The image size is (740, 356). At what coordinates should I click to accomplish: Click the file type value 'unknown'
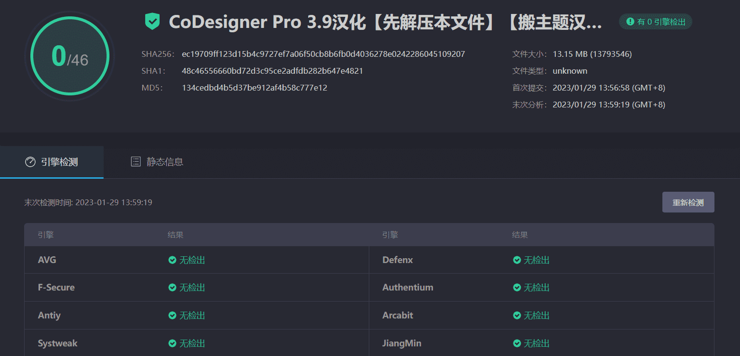click(570, 71)
